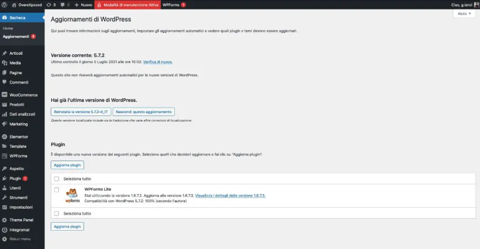Screen dimensions: 480x249
Task: Click the Integromat power icon
Action: click(x=4, y=230)
